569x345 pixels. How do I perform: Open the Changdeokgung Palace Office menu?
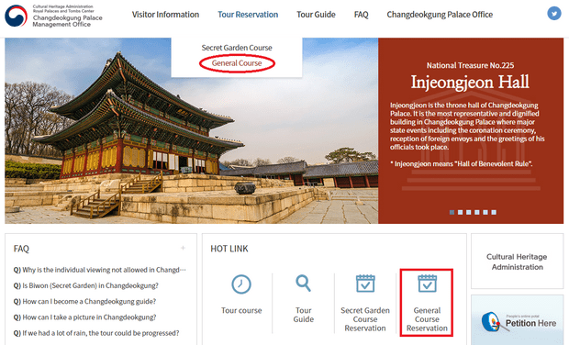tap(440, 15)
